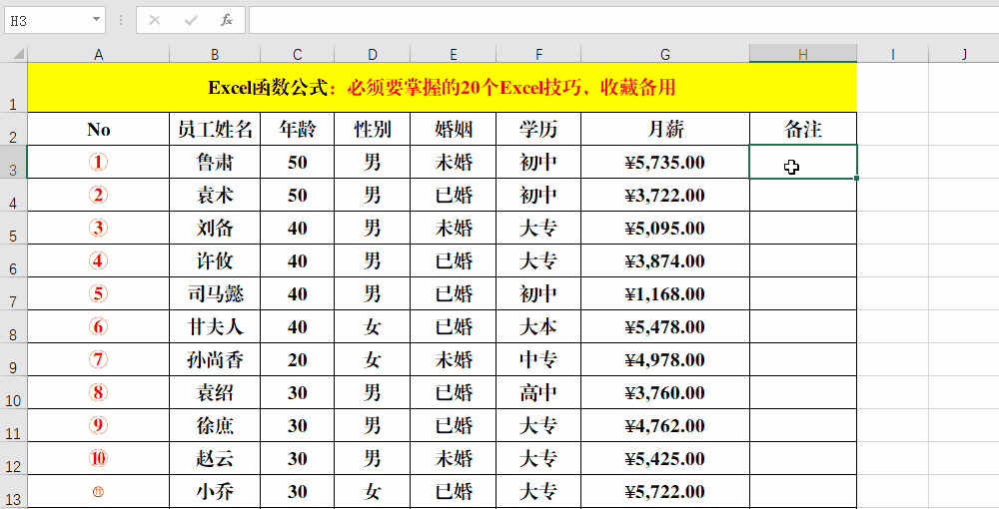Click the salary cell '¥5,735.00'
This screenshot has width=999, height=509.
click(x=665, y=162)
